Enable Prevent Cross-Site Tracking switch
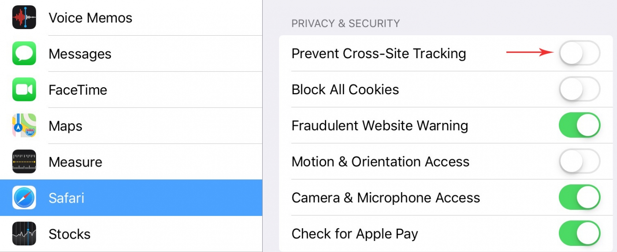 [580, 53]
